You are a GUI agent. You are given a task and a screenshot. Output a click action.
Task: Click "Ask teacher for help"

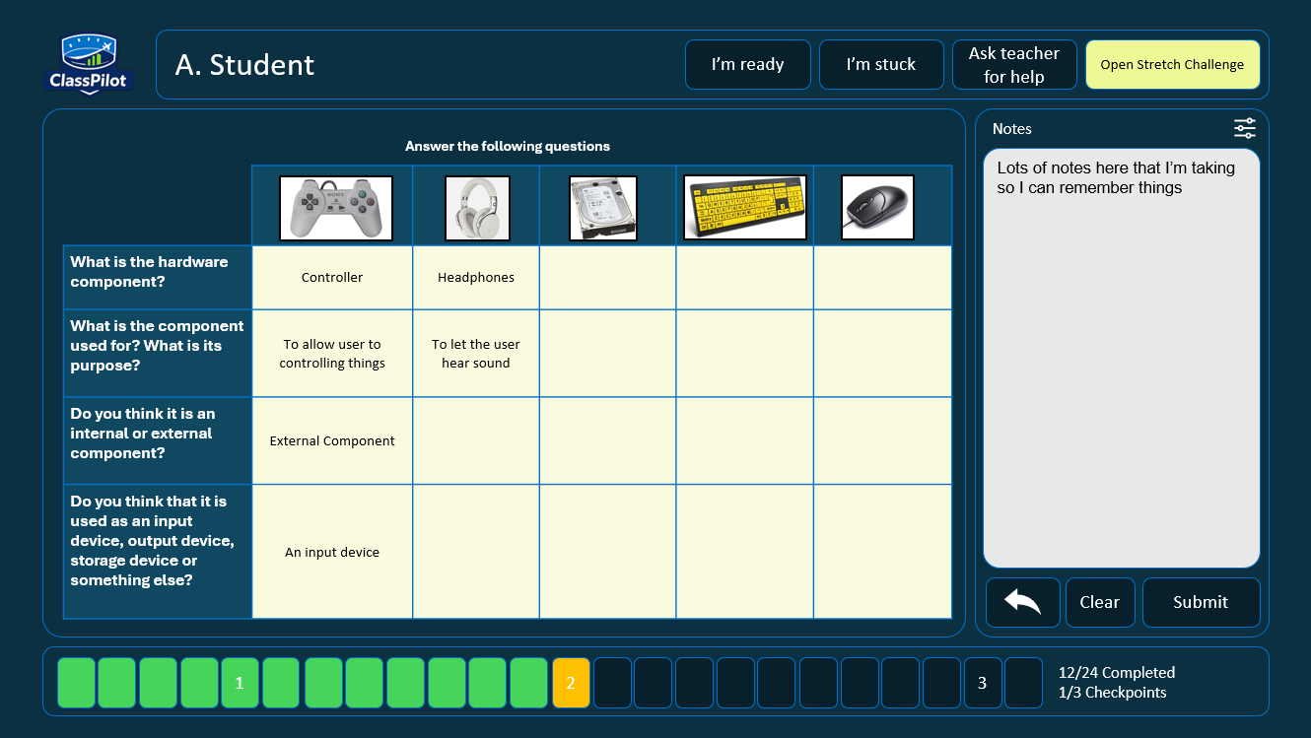[x=1014, y=64]
